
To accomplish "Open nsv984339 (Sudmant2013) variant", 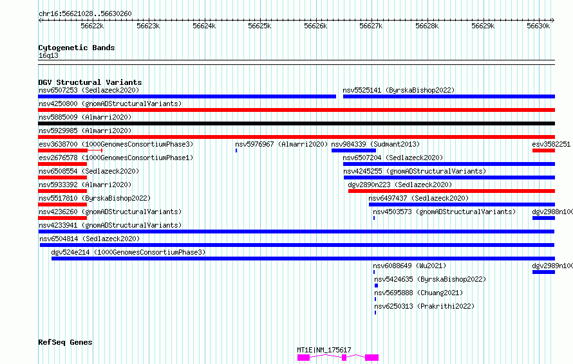I will pos(353,150).
